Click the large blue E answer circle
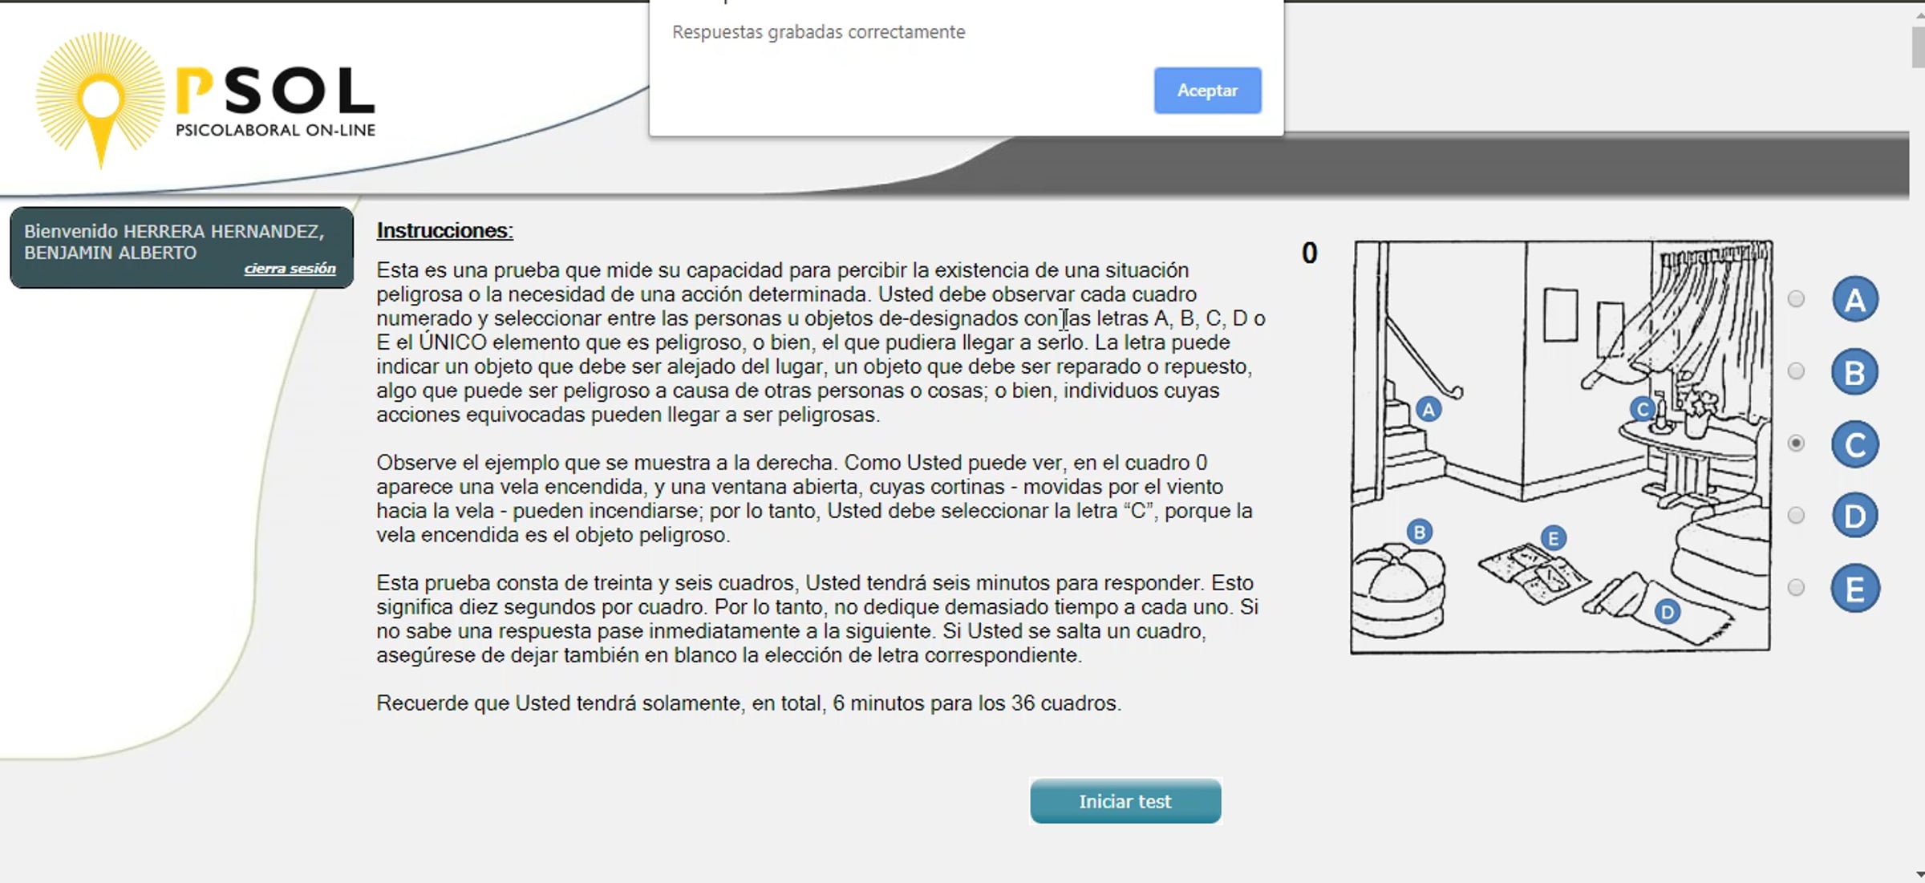 [1854, 589]
